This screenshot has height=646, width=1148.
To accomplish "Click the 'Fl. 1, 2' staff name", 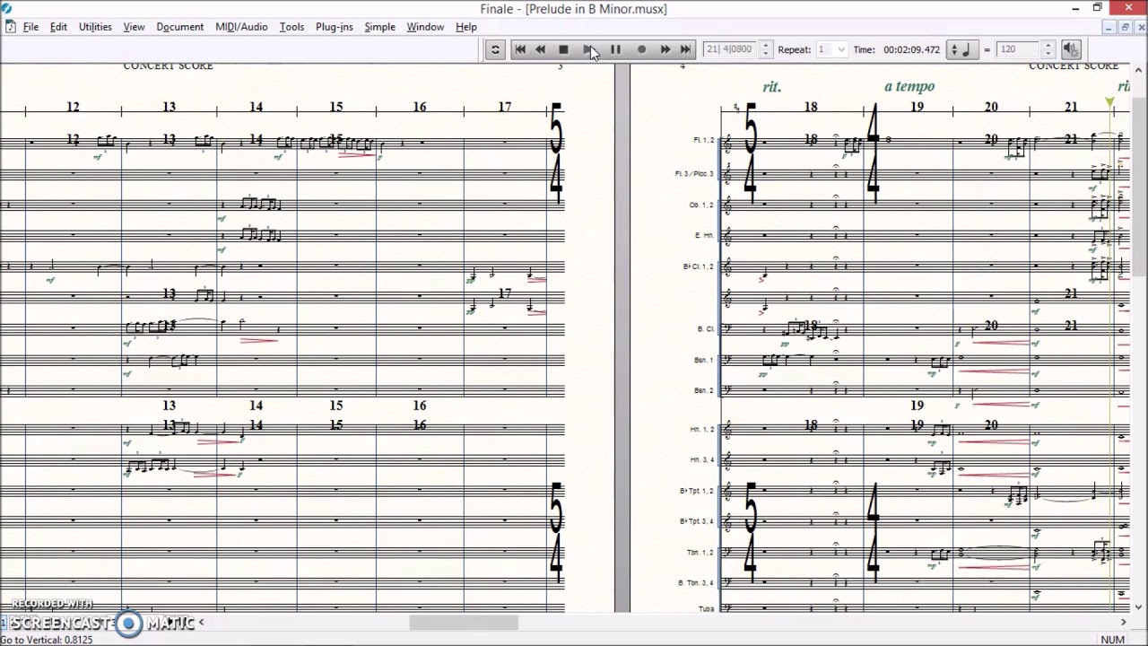I will tap(704, 141).
